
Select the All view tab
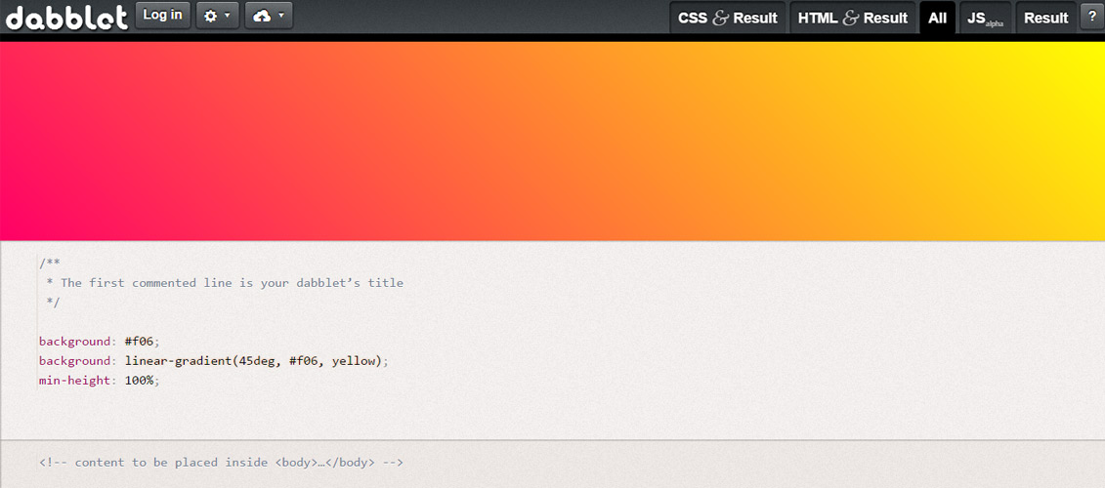[937, 19]
